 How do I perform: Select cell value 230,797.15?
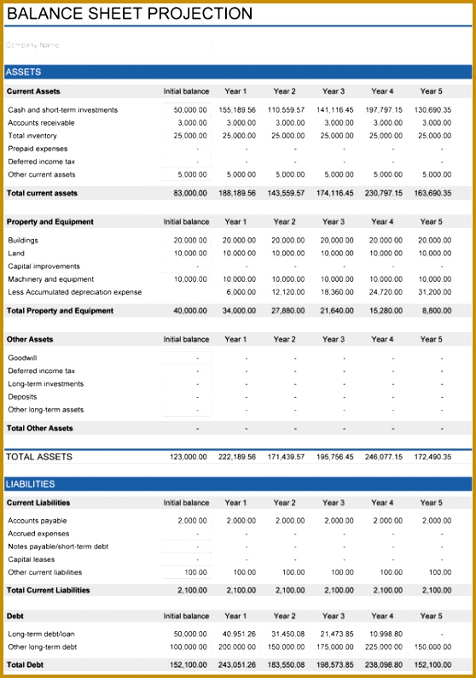pos(384,193)
